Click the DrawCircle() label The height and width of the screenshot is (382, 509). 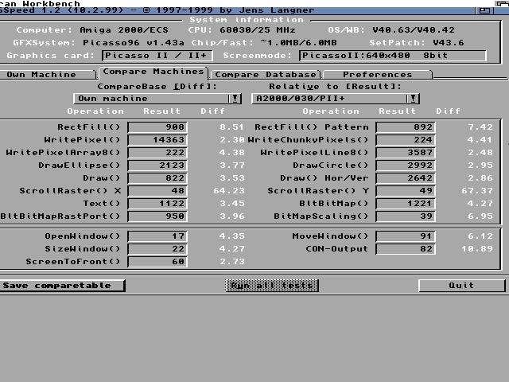click(331, 166)
